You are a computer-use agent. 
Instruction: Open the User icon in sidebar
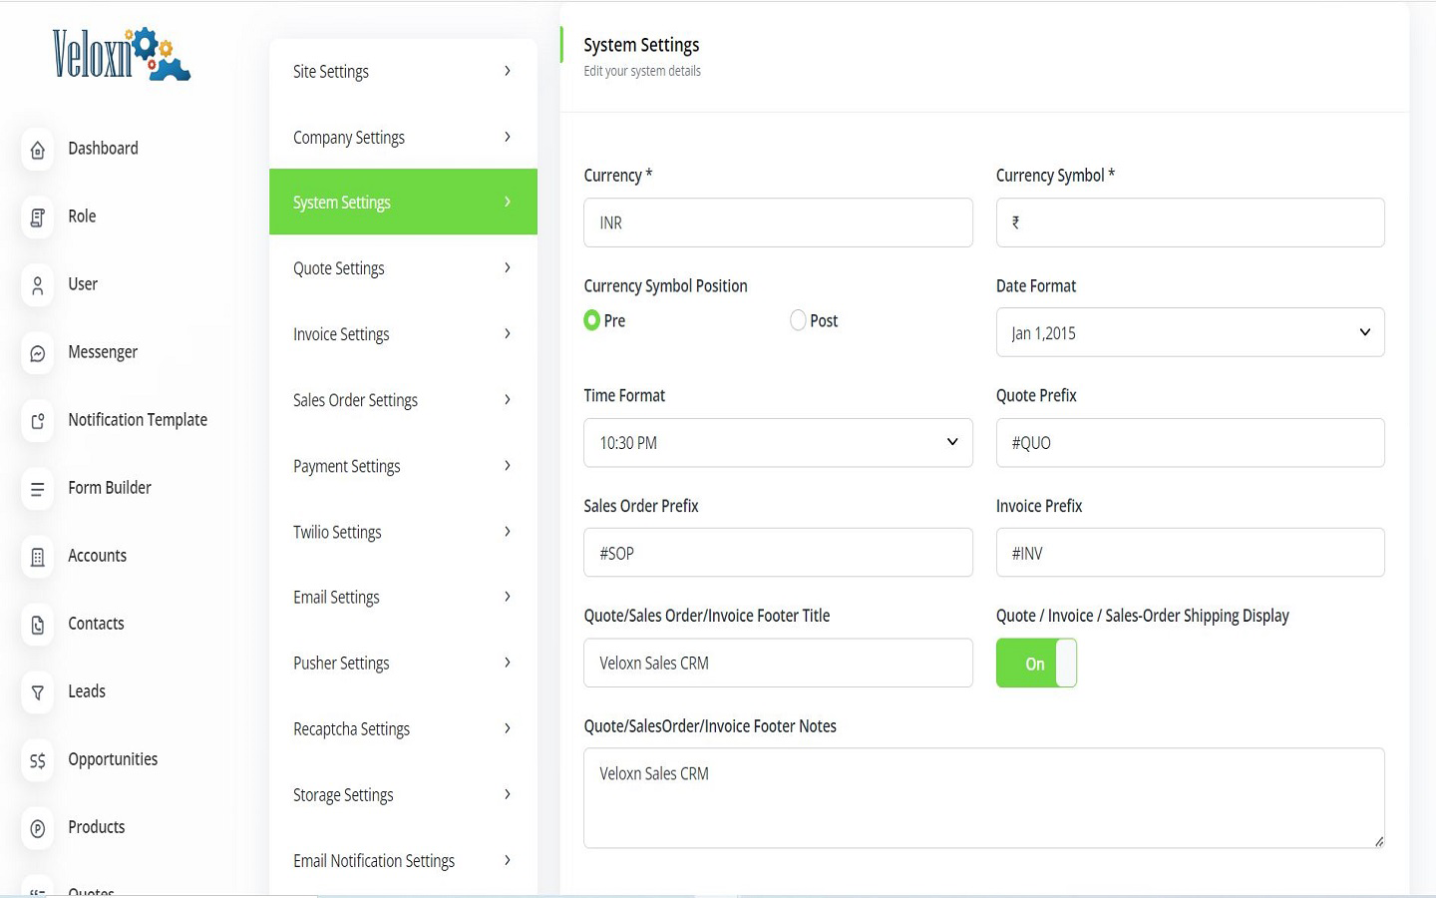(38, 285)
